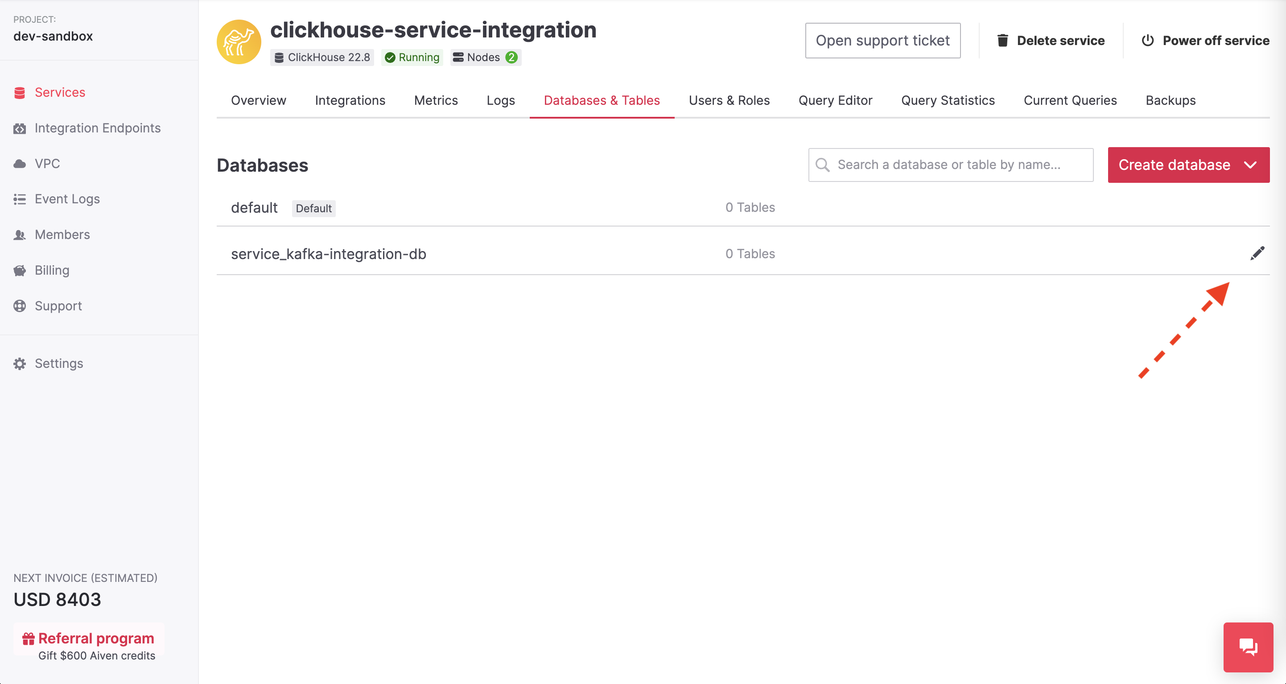The image size is (1286, 684).
Task: Open the Metrics tab
Action: tap(436, 100)
